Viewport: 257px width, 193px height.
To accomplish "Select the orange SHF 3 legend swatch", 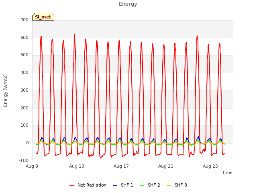I will pos(169,186).
